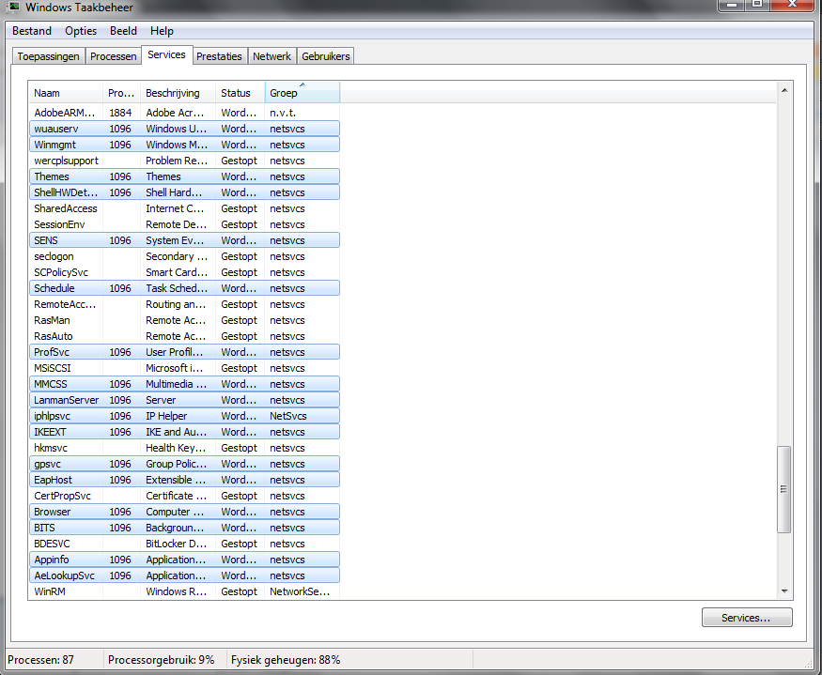Select the LanmanServer service row
The width and height of the screenshot is (822, 675).
click(x=184, y=400)
